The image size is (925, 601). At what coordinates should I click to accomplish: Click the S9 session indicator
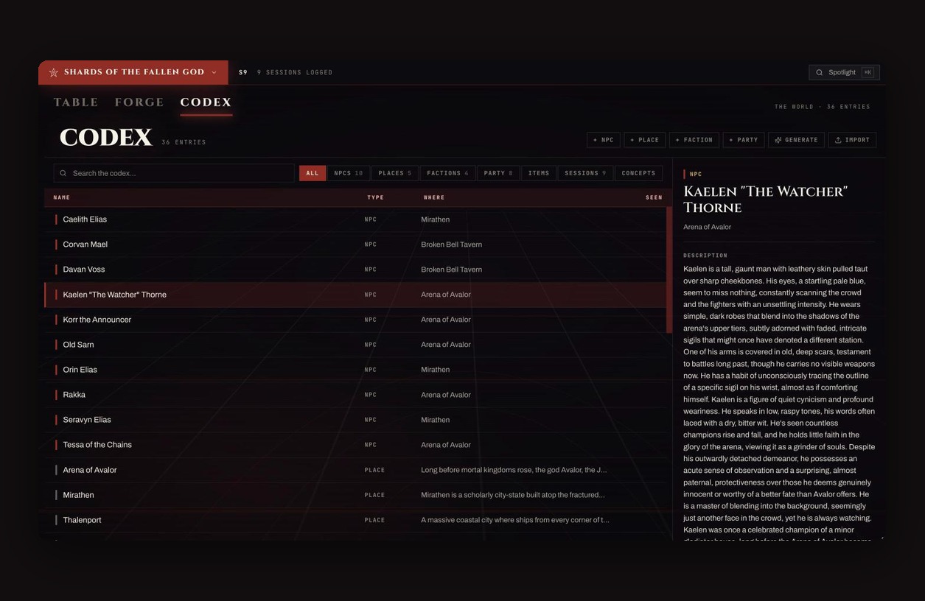pos(243,72)
